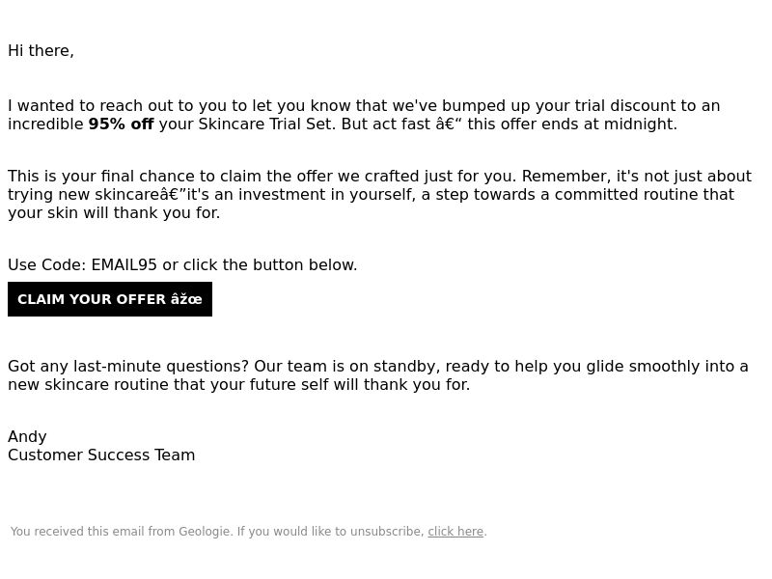Click the 'Andy' signature name
The width and height of the screenshot is (772, 579).
pos(27,437)
